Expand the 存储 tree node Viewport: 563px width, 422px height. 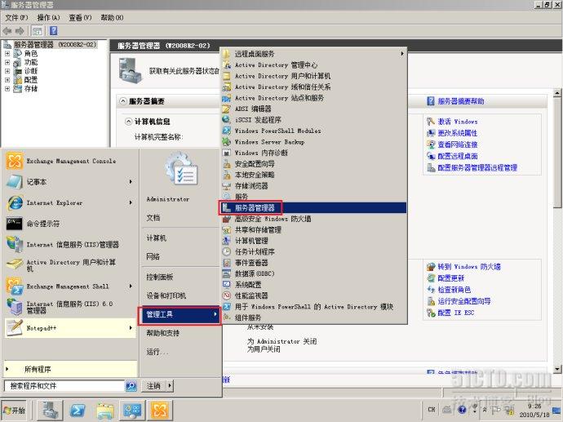tap(7, 88)
